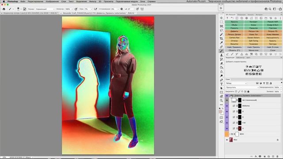Toggle visibility of 4 M layer
This screenshot has height=159, width=283.
(x=227, y=123)
